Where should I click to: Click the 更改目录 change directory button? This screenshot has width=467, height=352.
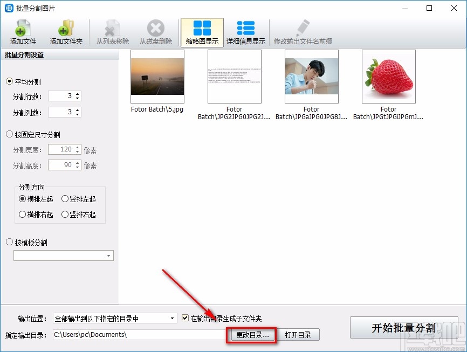(252, 334)
